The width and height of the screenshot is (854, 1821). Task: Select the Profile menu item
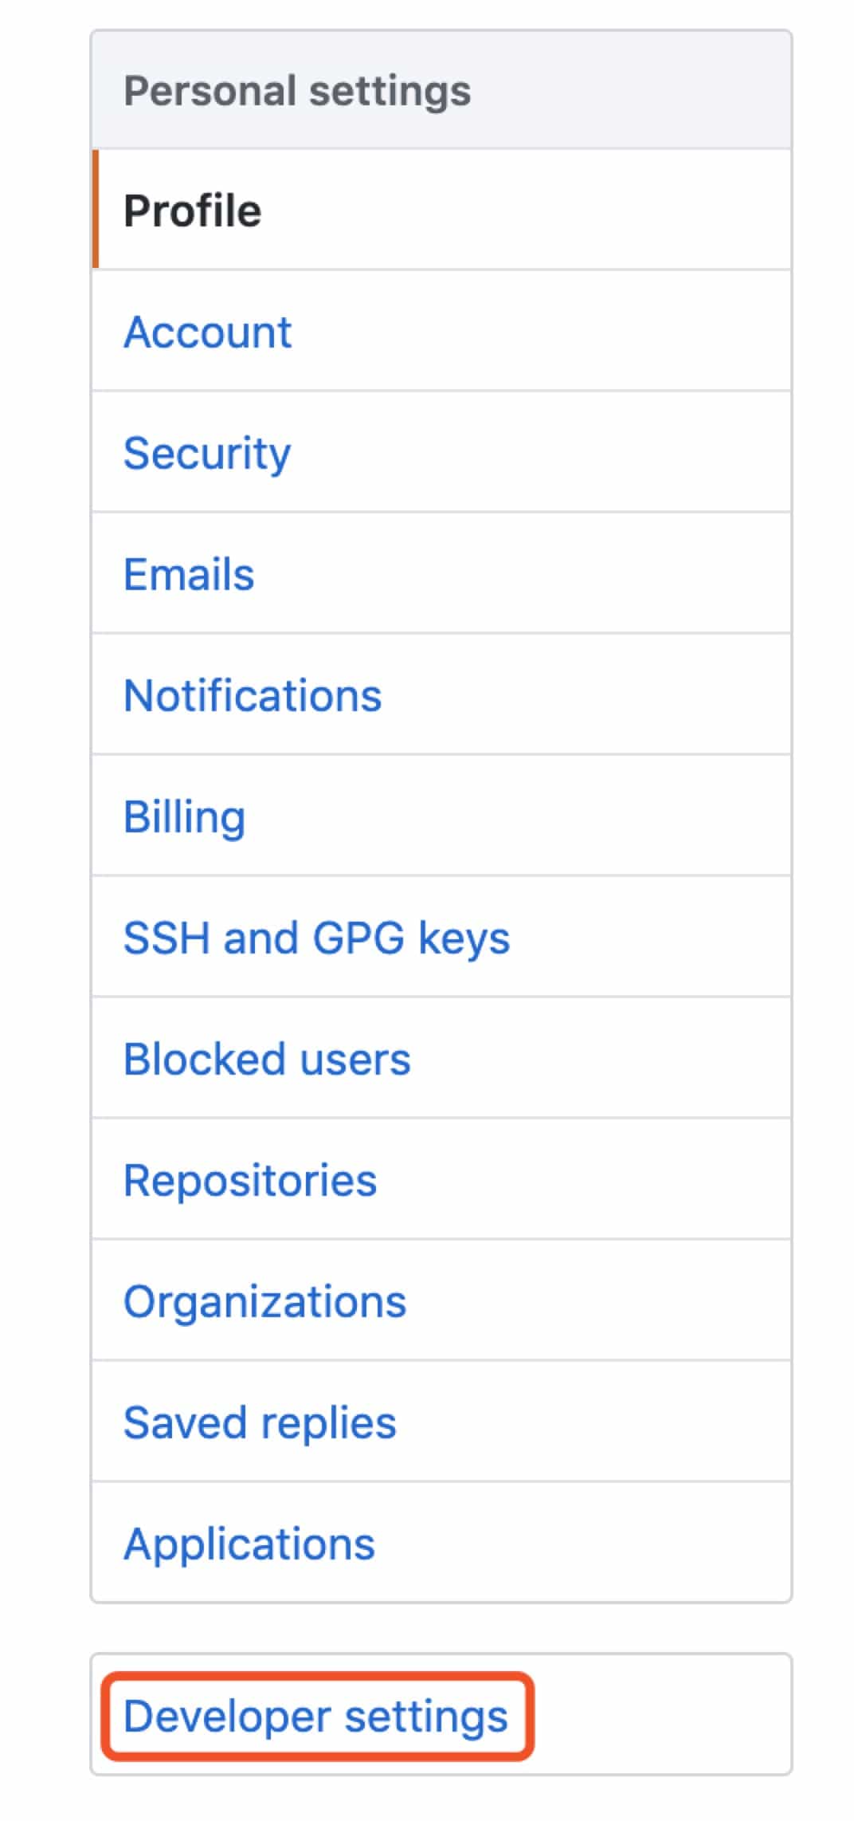coord(441,210)
